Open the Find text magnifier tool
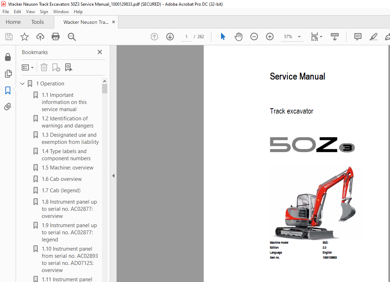Viewport: 390px width, 282px height. click(72, 37)
